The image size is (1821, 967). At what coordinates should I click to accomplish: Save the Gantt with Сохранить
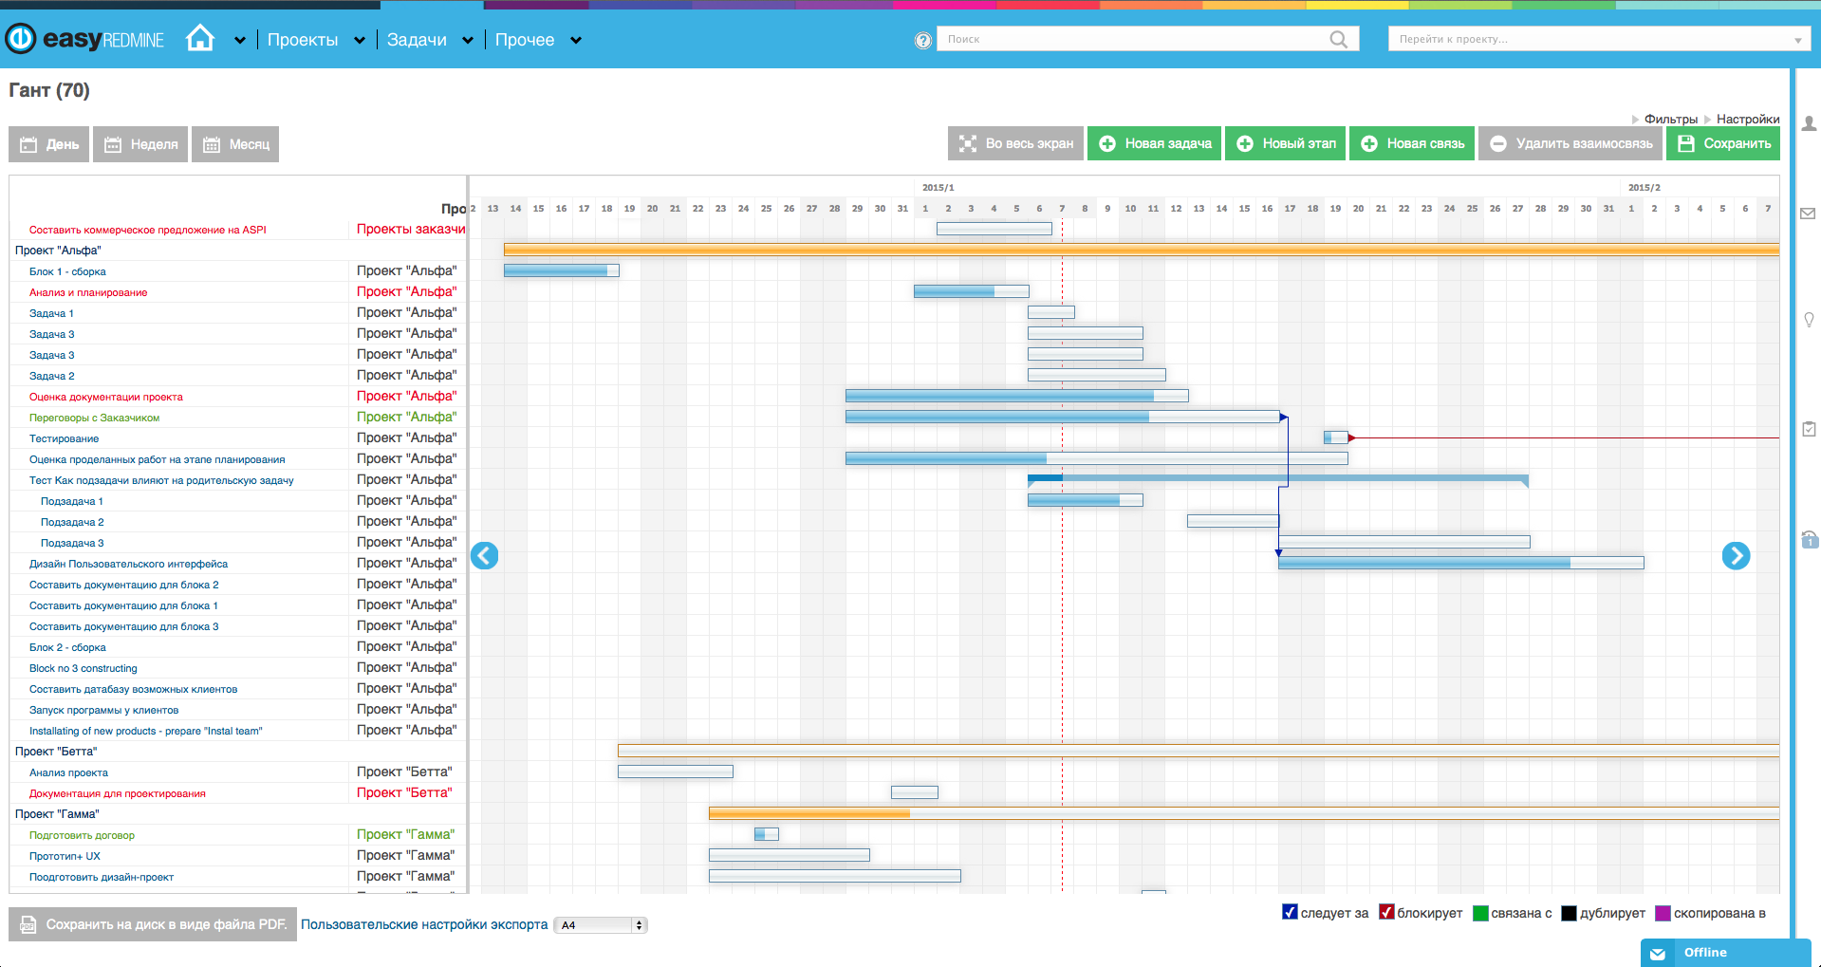[1723, 143]
